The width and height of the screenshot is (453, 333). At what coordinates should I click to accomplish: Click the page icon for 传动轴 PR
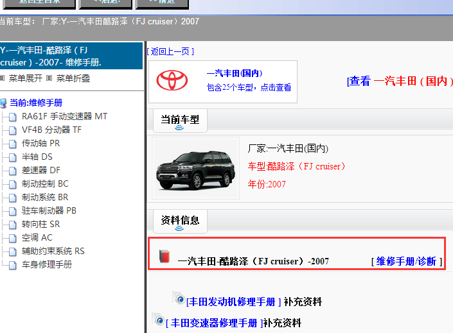click(13, 144)
